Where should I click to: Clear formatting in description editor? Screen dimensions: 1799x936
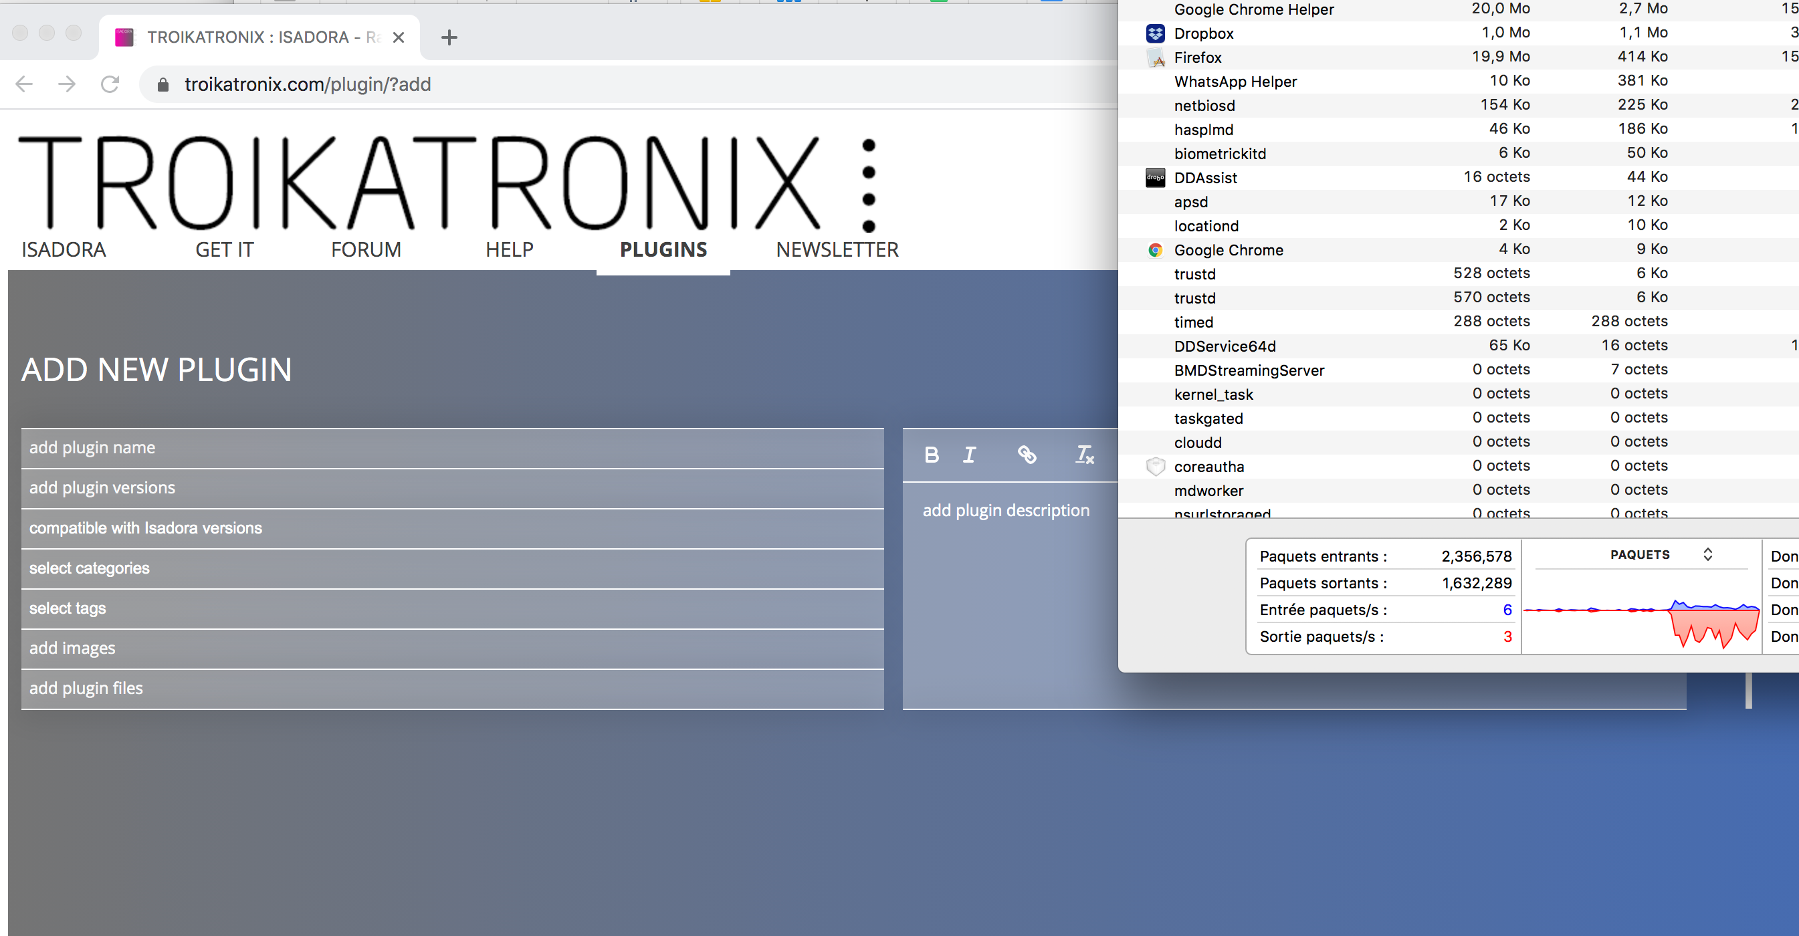click(1085, 455)
